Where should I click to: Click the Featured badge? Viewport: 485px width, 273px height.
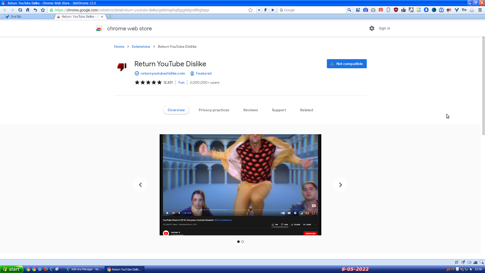coord(201,74)
